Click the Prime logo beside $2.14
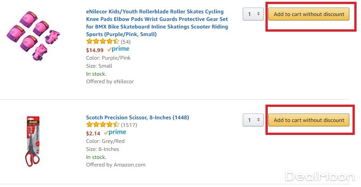The width and height of the screenshot is (361, 187). (115, 133)
